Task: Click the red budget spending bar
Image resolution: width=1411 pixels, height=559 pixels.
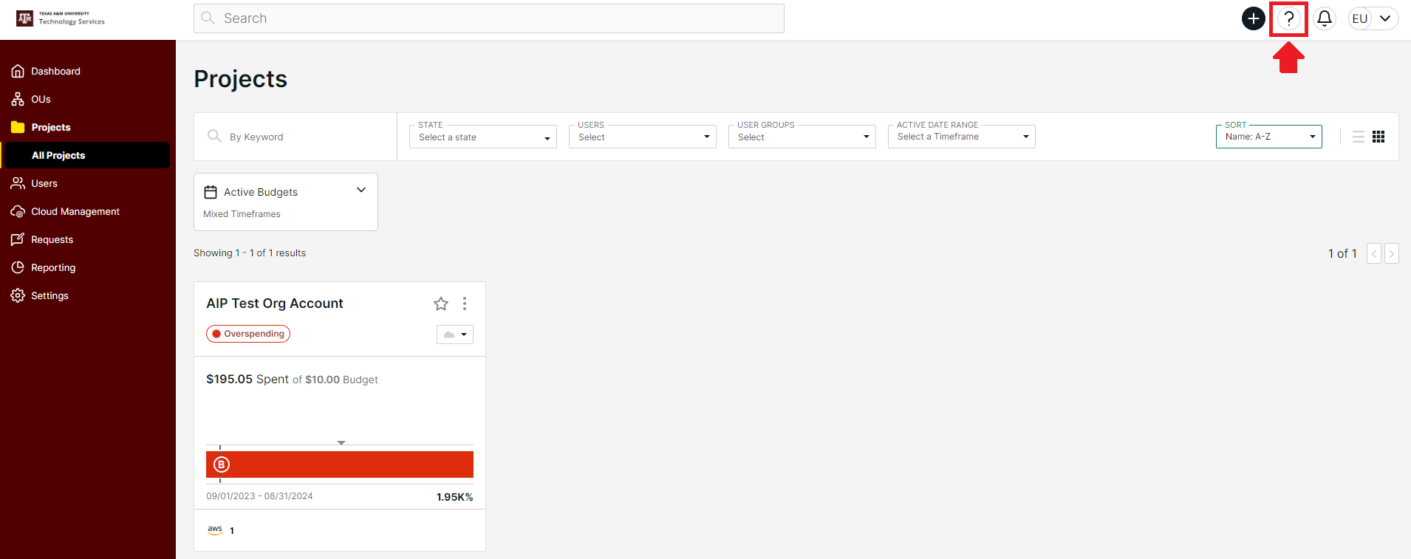Action: [x=340, y=464]
